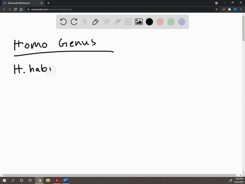This screenshot has height=184, width=245.
Task: Pick the eraser tool
Action: 117,22
